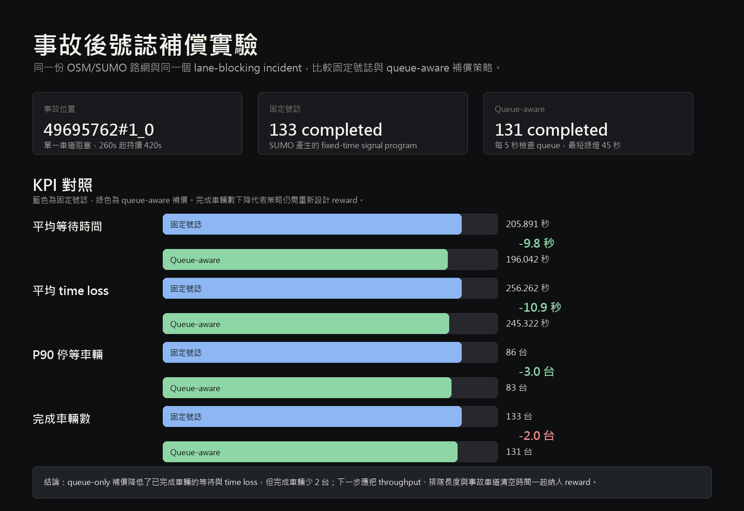This screenshot has height=511, width=744.
Task: Click the green Queue-aware bar for P90 停等車輛
Action: click(307, 388)
